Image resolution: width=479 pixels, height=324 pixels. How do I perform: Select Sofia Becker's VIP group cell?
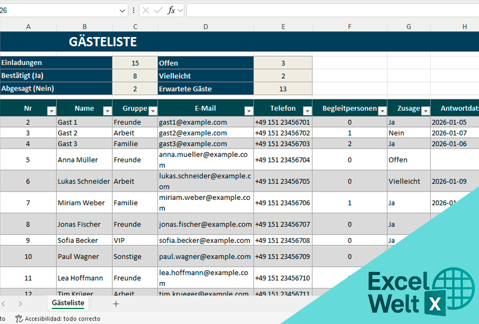pos(135,240)
